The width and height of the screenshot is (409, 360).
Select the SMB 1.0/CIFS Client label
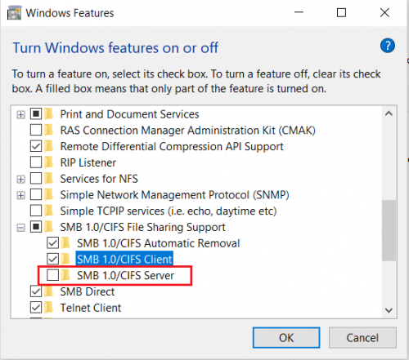tap(124, 259)
